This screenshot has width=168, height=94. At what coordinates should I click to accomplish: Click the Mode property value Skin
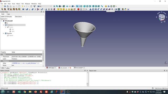pos(27,65)
